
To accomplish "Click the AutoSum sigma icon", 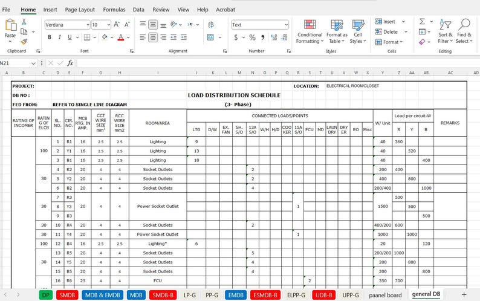I will (x=422, y=21).
